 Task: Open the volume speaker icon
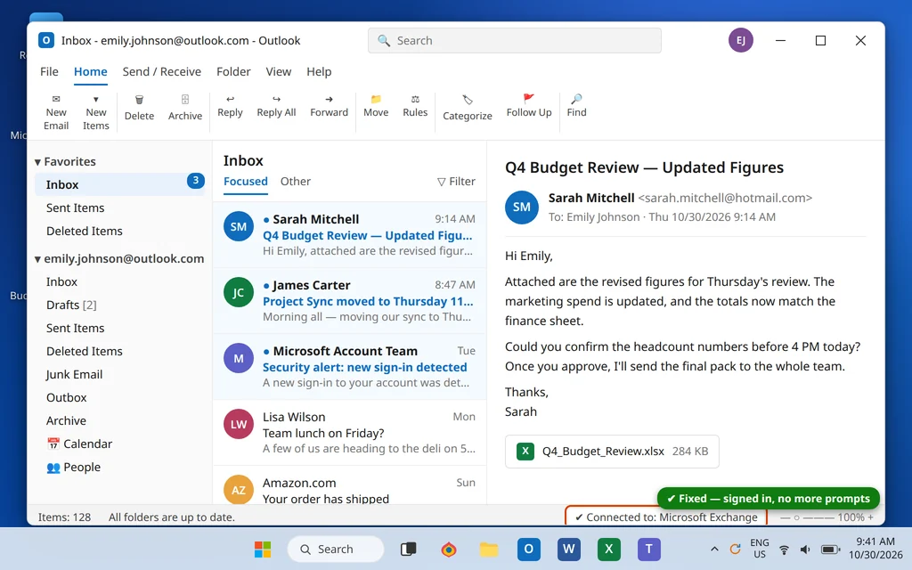point(805,549)
